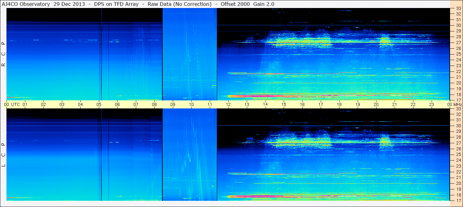Viewport: 463px width, 207px height.
Task: Click the 22 MHz label on the LCP scale
Action: click(458, 172)
